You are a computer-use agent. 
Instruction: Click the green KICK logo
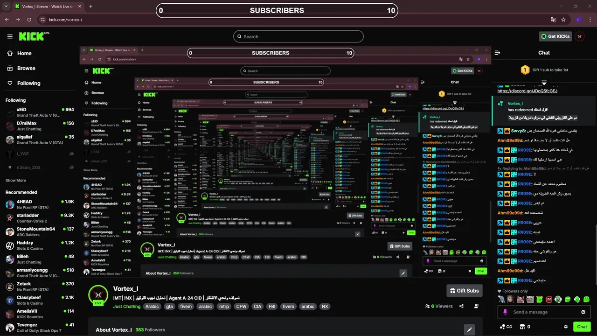tap(33, 36)
